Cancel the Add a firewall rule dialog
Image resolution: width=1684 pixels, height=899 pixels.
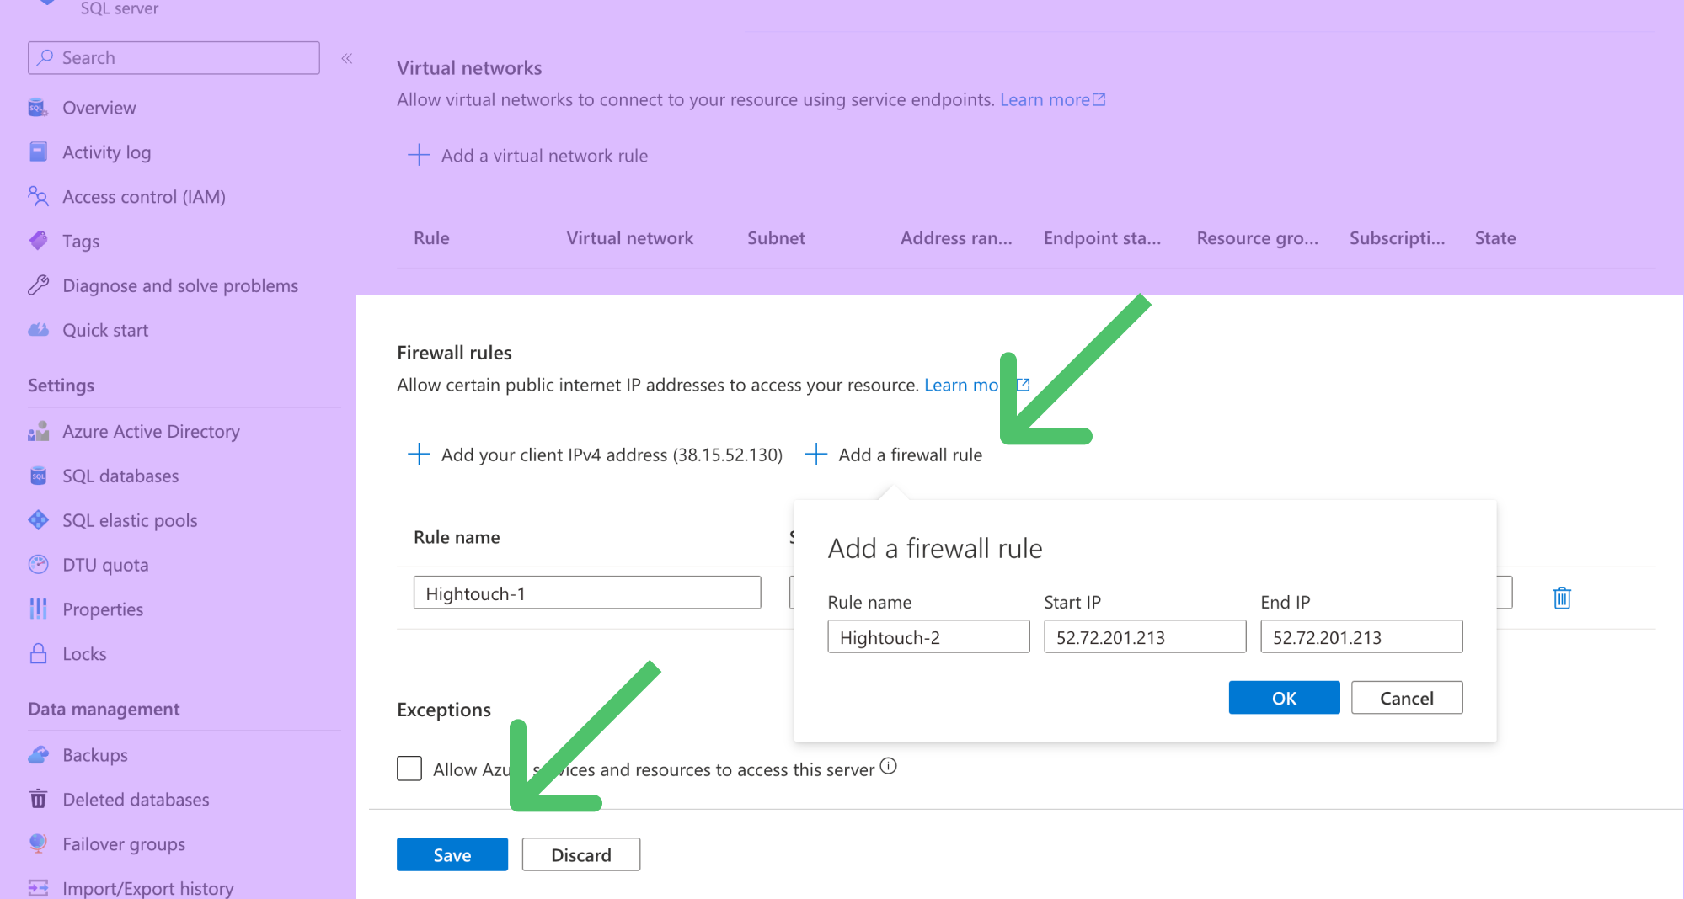click(1407, 698)
